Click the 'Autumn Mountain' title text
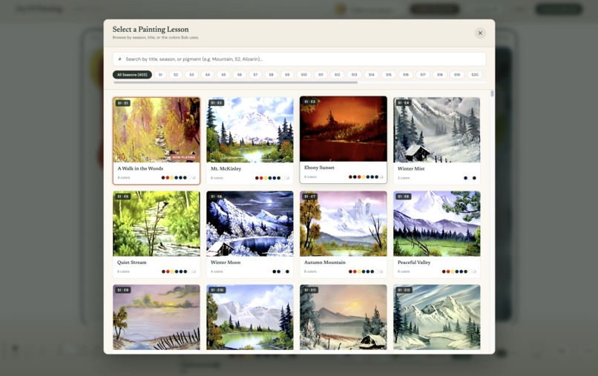598x376 pixels. pyautogui.click(x=324, y=263)
